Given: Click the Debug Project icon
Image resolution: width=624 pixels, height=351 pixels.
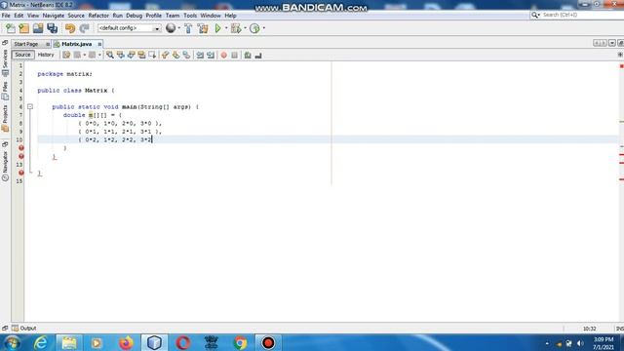Looking at the screenshot, I should click(236, 28).
